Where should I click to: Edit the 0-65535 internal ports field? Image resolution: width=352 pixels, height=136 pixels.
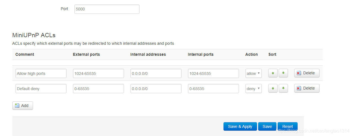point(213,89)
